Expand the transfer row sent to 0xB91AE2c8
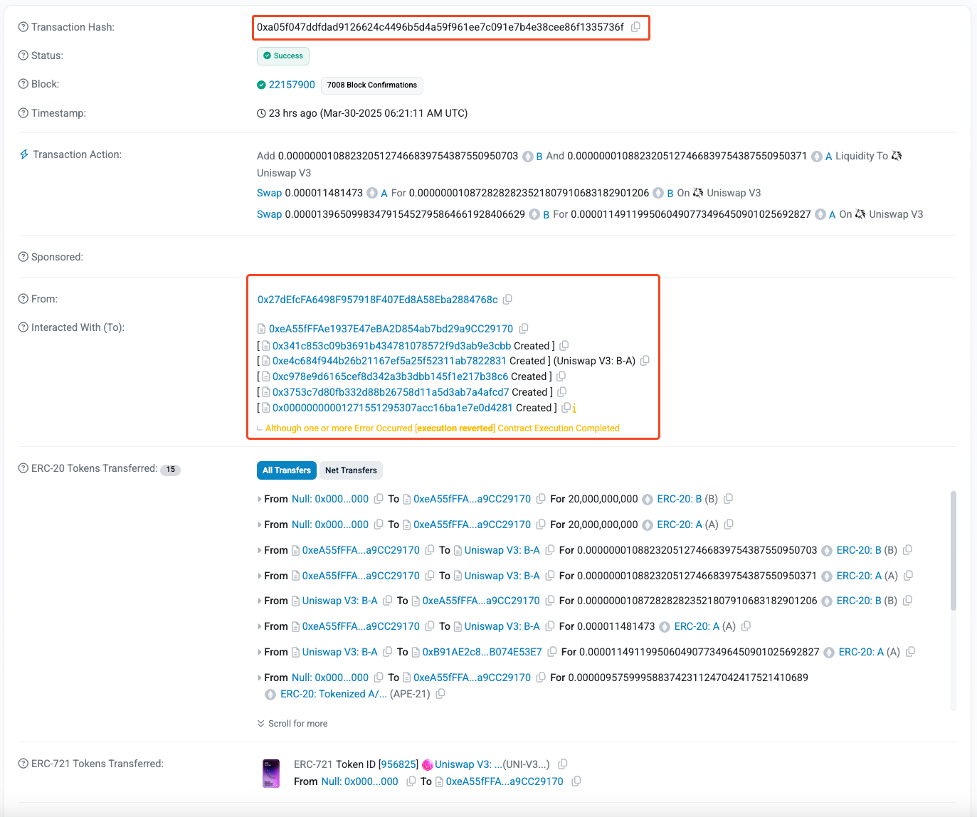 pyautogui.click(x=259, y=651)
